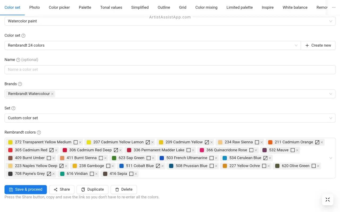The width and height of the screenshot is (340, 212).
Task: Click the 227 Yellow Ochre tag text
Action: tap(245, 166)
